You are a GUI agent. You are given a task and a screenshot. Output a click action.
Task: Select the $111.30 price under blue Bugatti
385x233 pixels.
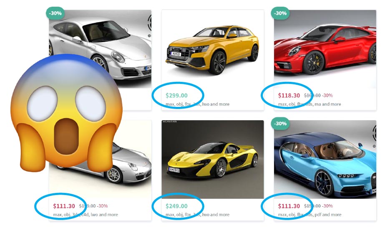click(x=289, y=206)
